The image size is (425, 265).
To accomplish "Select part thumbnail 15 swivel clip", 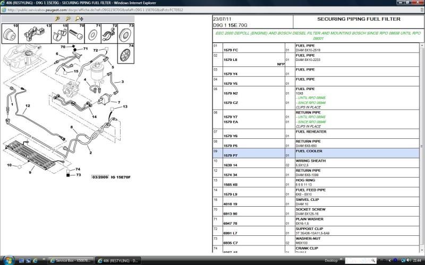I will [59, 33].
